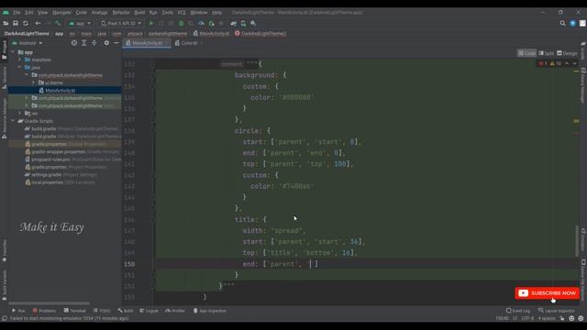Screen dimensions: 587x330
Task: Click the Search Everywhere magnifier icon
Action: click(562, 23)
